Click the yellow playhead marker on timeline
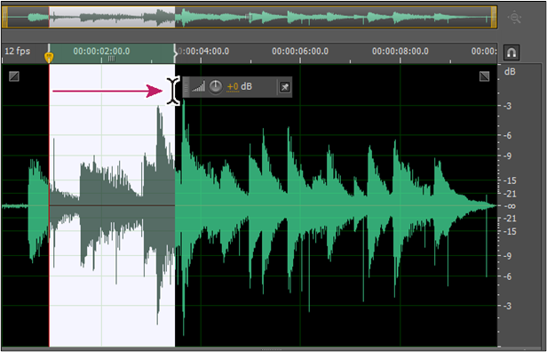Image resolution: width=547 pixels, height=352 pixels. 49,57
